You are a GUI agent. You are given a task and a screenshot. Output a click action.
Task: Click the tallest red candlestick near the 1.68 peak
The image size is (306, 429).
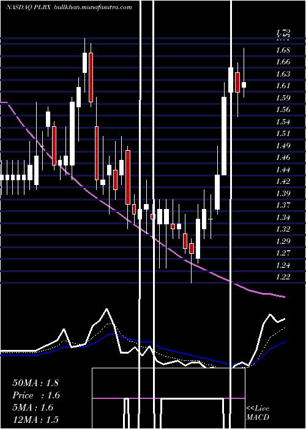click(91, 77)
